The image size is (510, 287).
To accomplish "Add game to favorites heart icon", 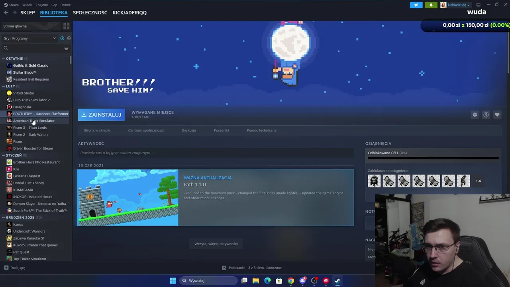I will (x=497, y=115).
